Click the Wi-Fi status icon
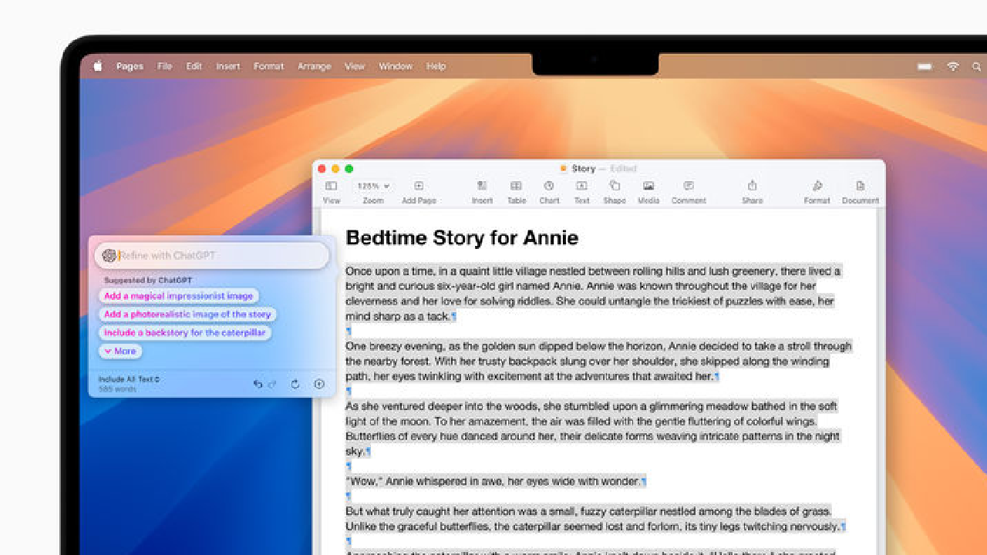This screenshot has width=987, height=555. (953, 67)
